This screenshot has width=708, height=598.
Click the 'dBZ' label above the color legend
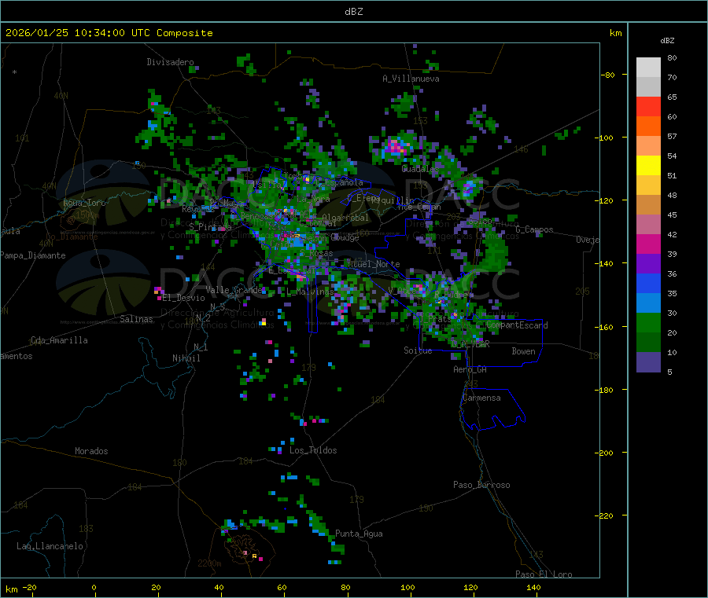coord(667,41)
